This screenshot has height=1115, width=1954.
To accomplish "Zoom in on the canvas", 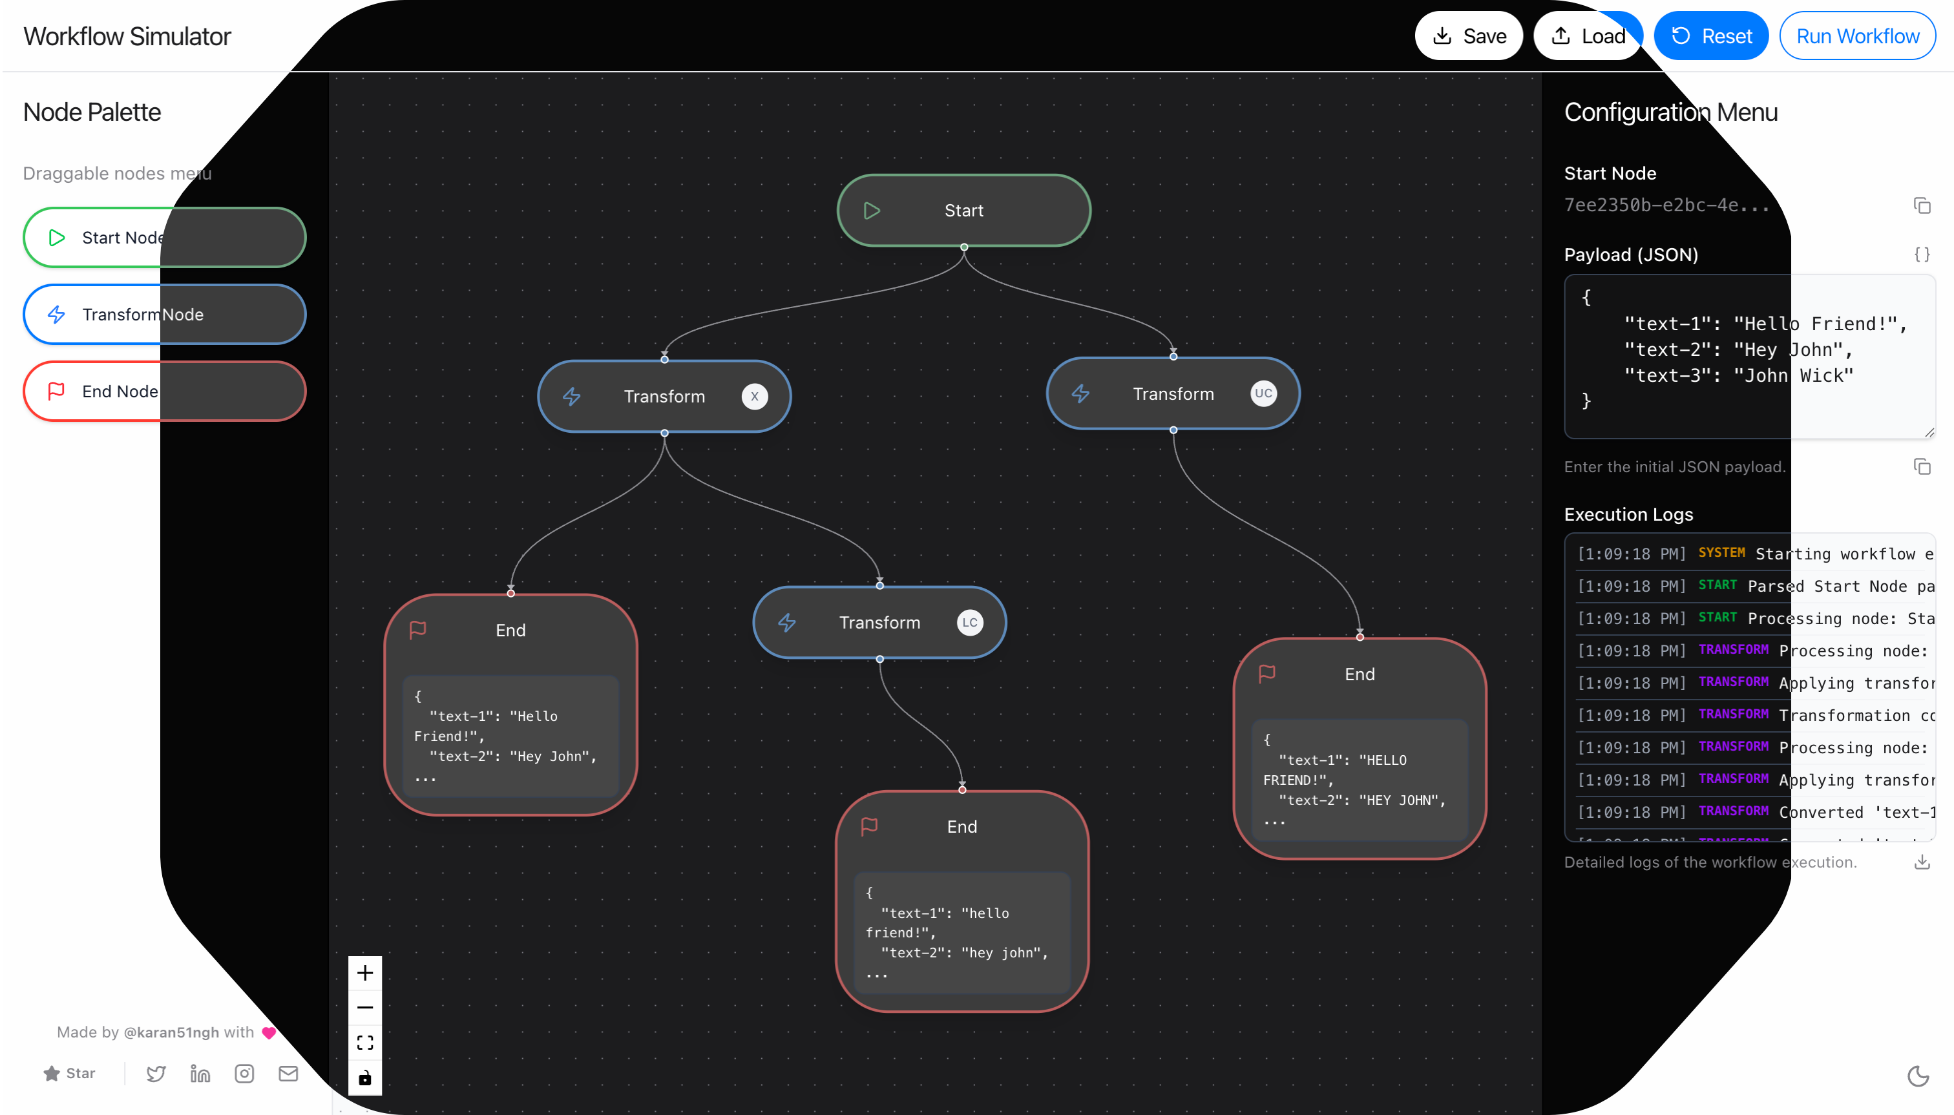I will tap(364, 974).
